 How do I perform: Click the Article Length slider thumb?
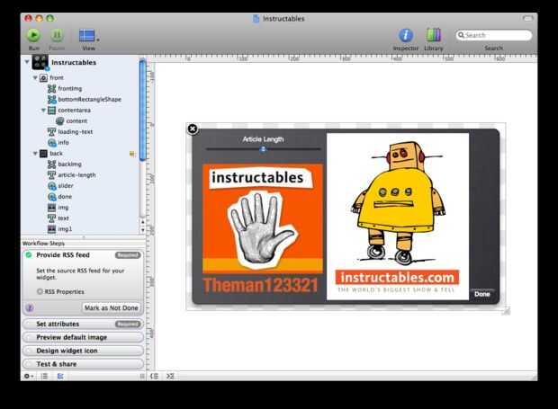tap(263, 149)
